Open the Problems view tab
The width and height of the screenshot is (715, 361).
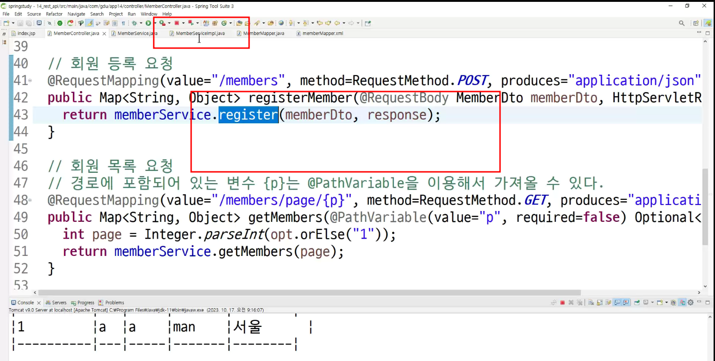point(112,303)
